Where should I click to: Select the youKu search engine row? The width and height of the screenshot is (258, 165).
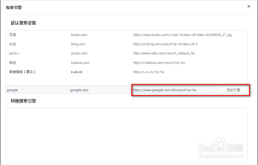coord(127,53)
